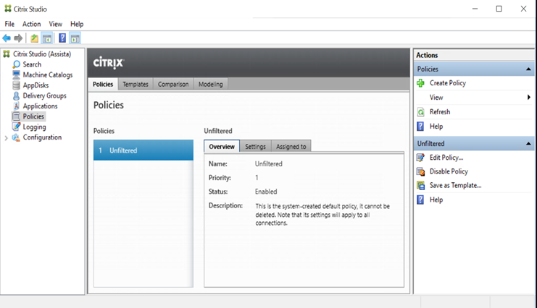
Task: Click the Save as Template... action
Action: [456, 186]
